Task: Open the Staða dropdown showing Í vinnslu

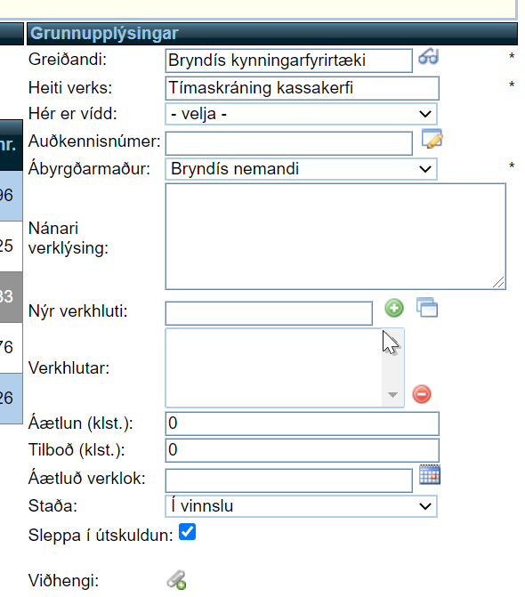Action: coord(301,506)
